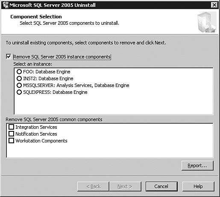
Task: Select the INST2 Database Engine instance
Action: (19, 78)
